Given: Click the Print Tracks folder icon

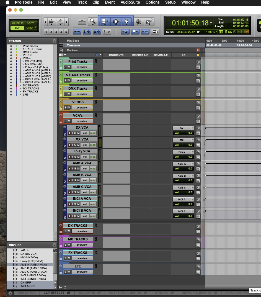Looking at the screenshot, I should click(x=61, y=68).
